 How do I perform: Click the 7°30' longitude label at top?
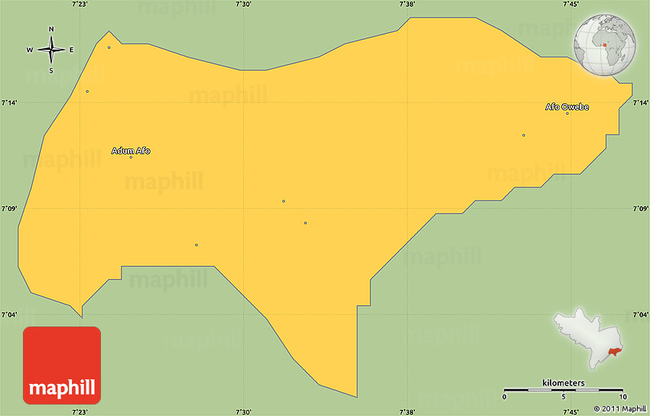[x=243, y=5]
